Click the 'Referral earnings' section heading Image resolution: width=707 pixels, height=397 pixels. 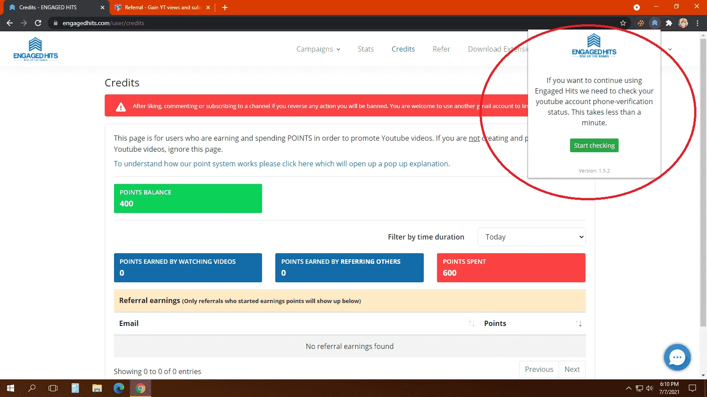pos(150,300)
